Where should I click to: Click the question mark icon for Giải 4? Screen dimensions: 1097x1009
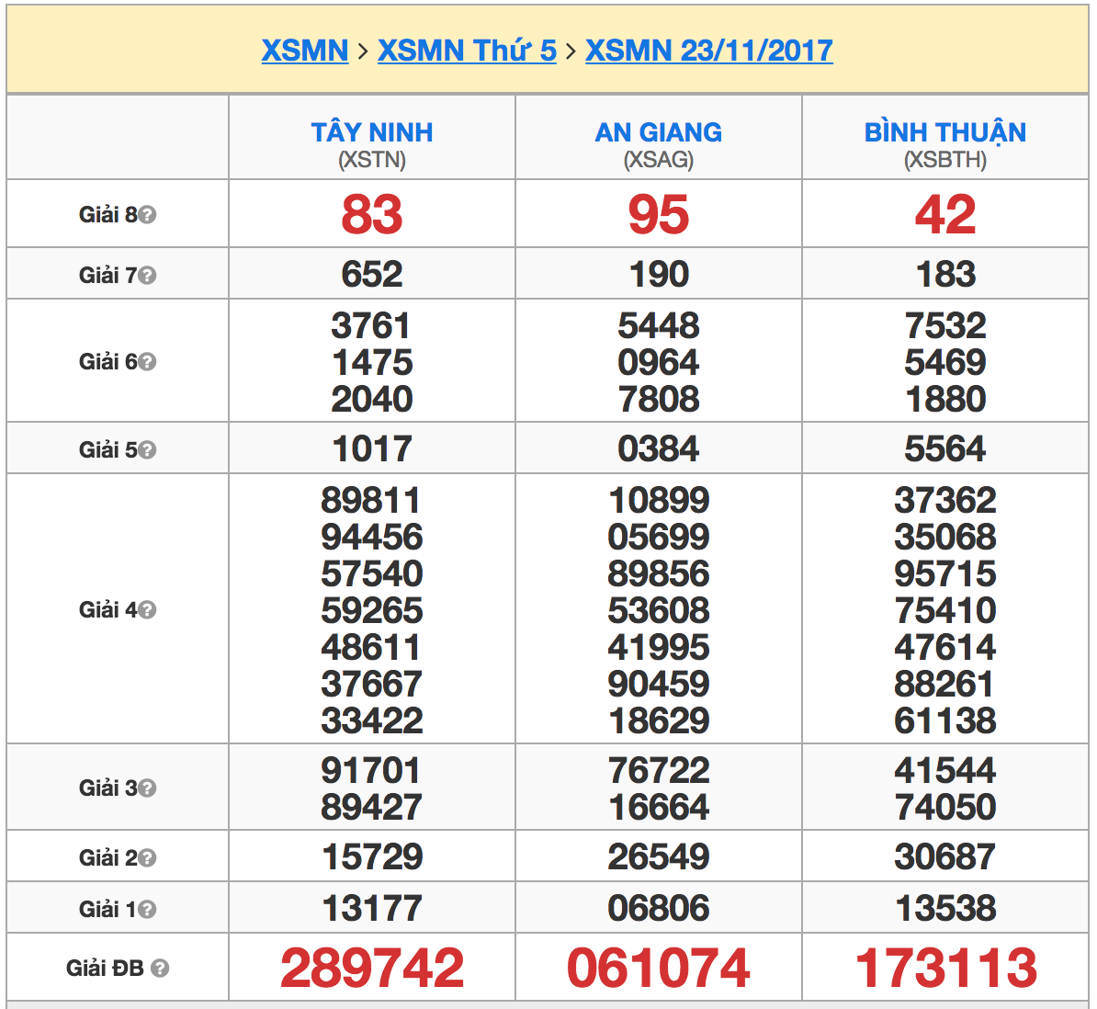147,610
